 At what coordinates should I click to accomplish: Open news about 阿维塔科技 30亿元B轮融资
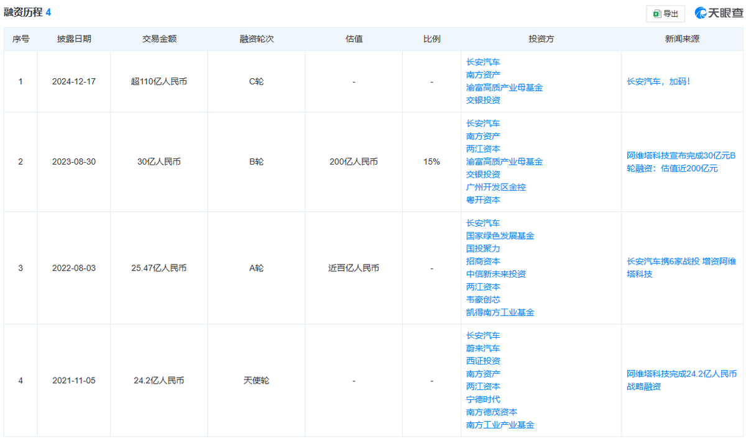coord(681,161)
